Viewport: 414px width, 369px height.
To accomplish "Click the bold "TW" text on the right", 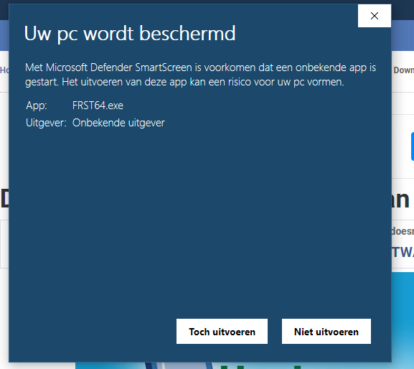I will [x=403, y=252].
